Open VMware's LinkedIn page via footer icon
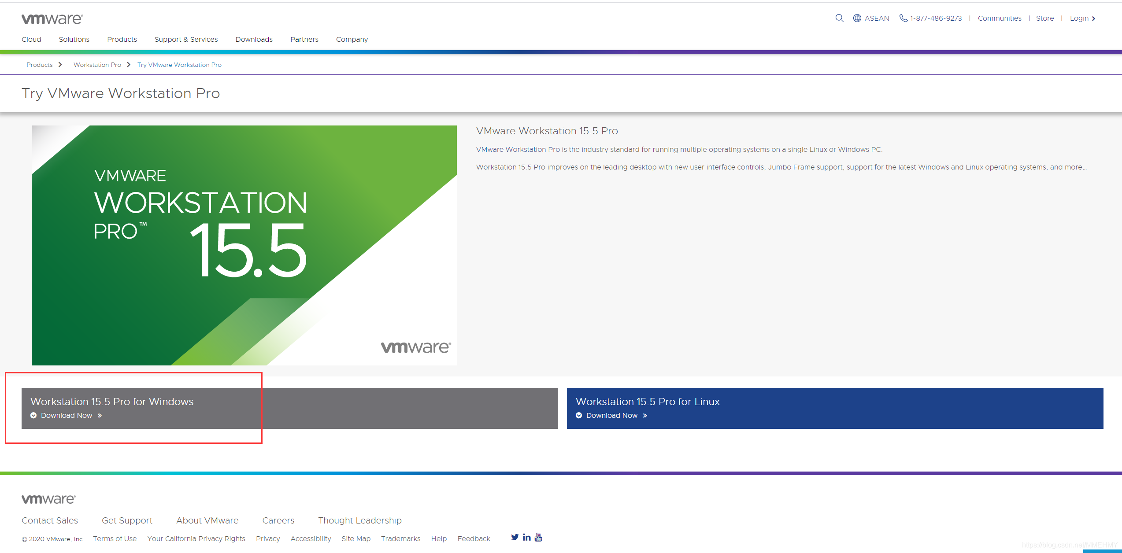Viewport: 1122px width, 553px height. tap(526, 537)
